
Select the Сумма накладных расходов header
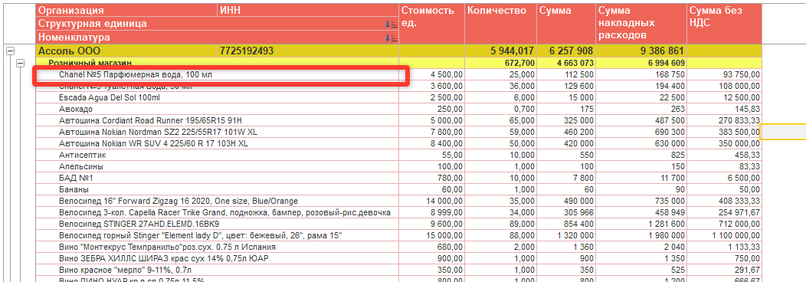(x=641, y=24)
